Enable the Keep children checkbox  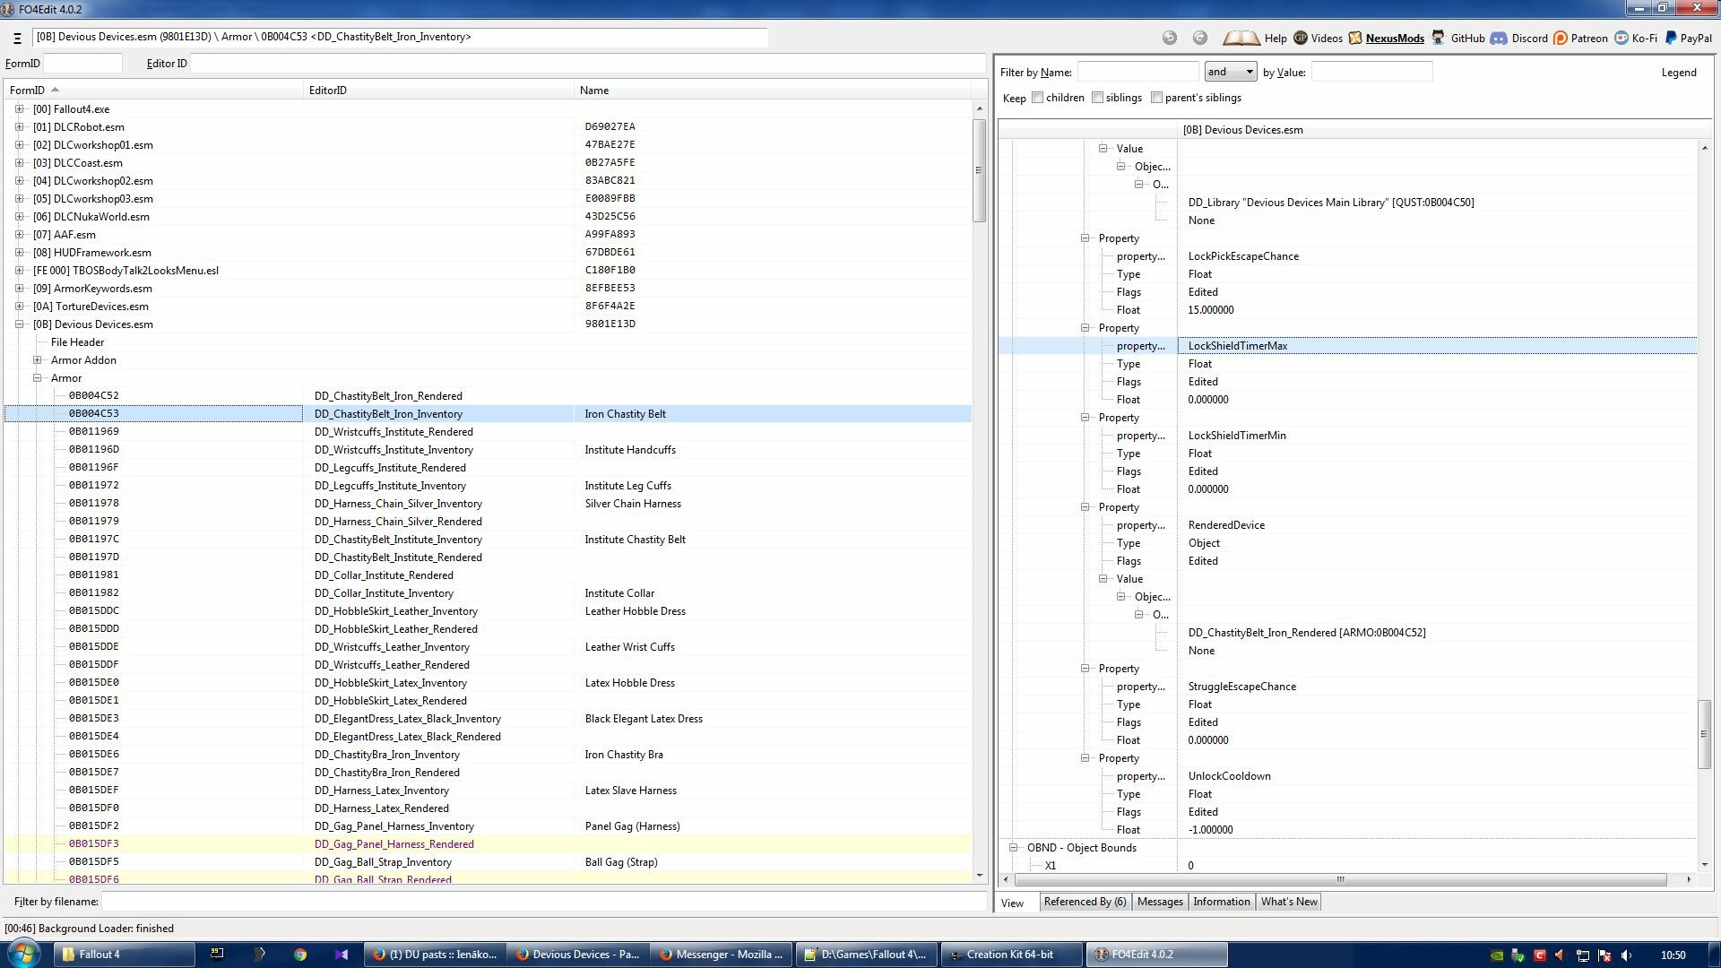tap(1037, 98)
